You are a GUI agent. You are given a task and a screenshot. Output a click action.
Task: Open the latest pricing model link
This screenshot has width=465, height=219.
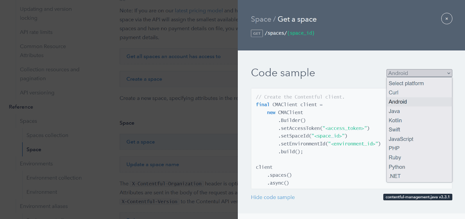[x=199, y=11]
